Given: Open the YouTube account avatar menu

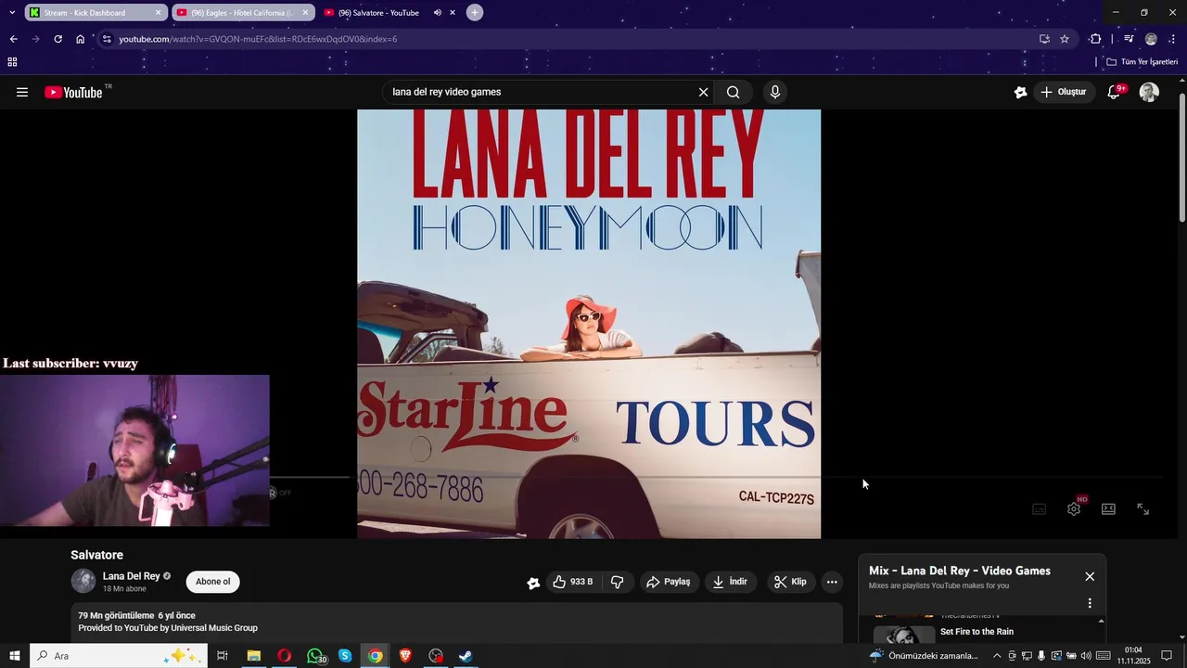Looking at the screenshot, I should pos(1149,92).
